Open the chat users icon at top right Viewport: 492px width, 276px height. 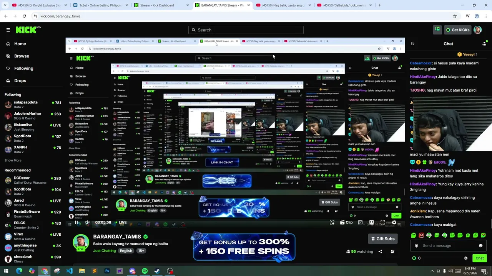click(484, 44)
